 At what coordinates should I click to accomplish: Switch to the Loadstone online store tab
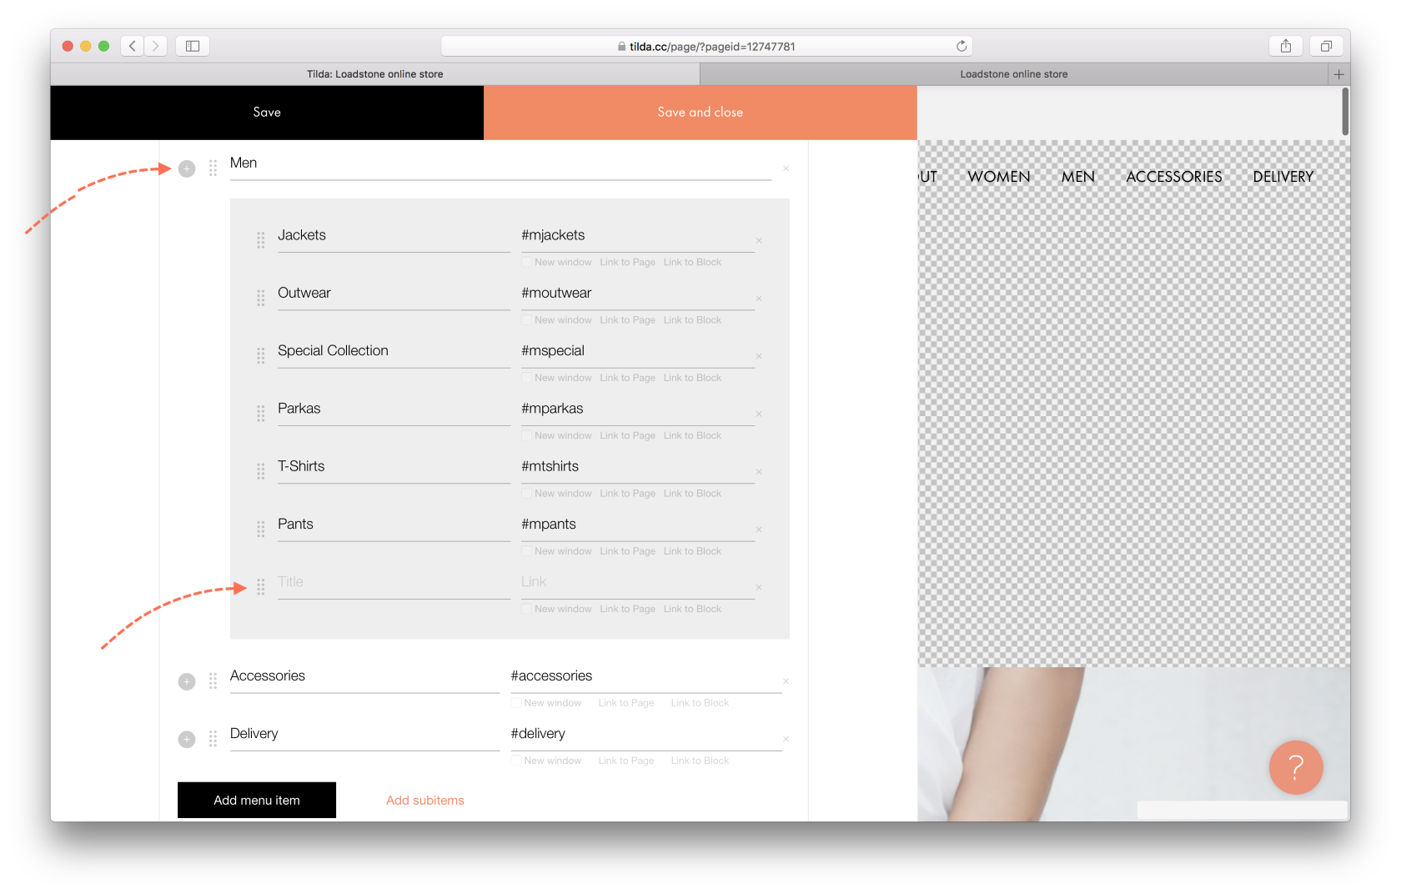(1014, 73)
